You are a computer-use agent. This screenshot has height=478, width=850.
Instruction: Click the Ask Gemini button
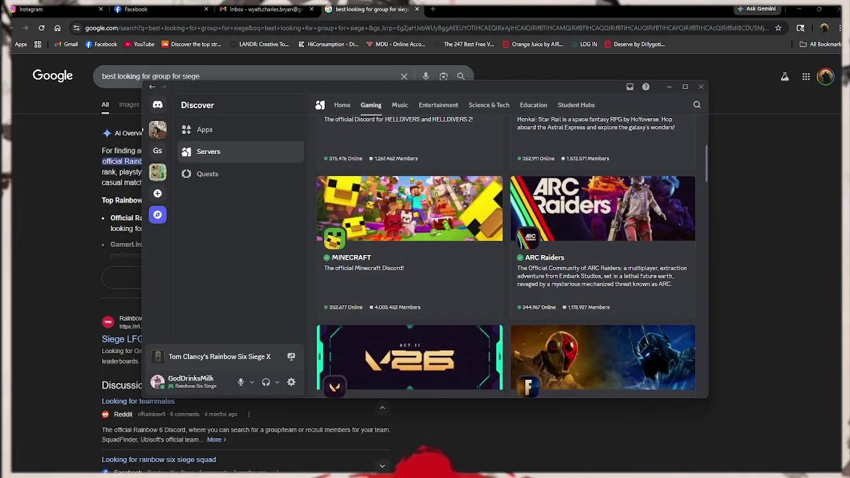coord(756,9)
